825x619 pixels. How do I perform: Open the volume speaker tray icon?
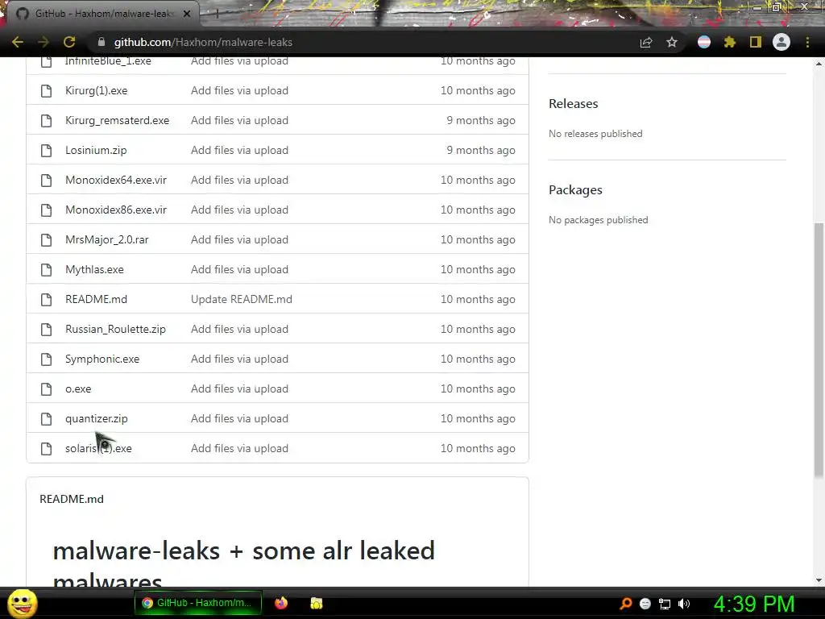[684, 604]
